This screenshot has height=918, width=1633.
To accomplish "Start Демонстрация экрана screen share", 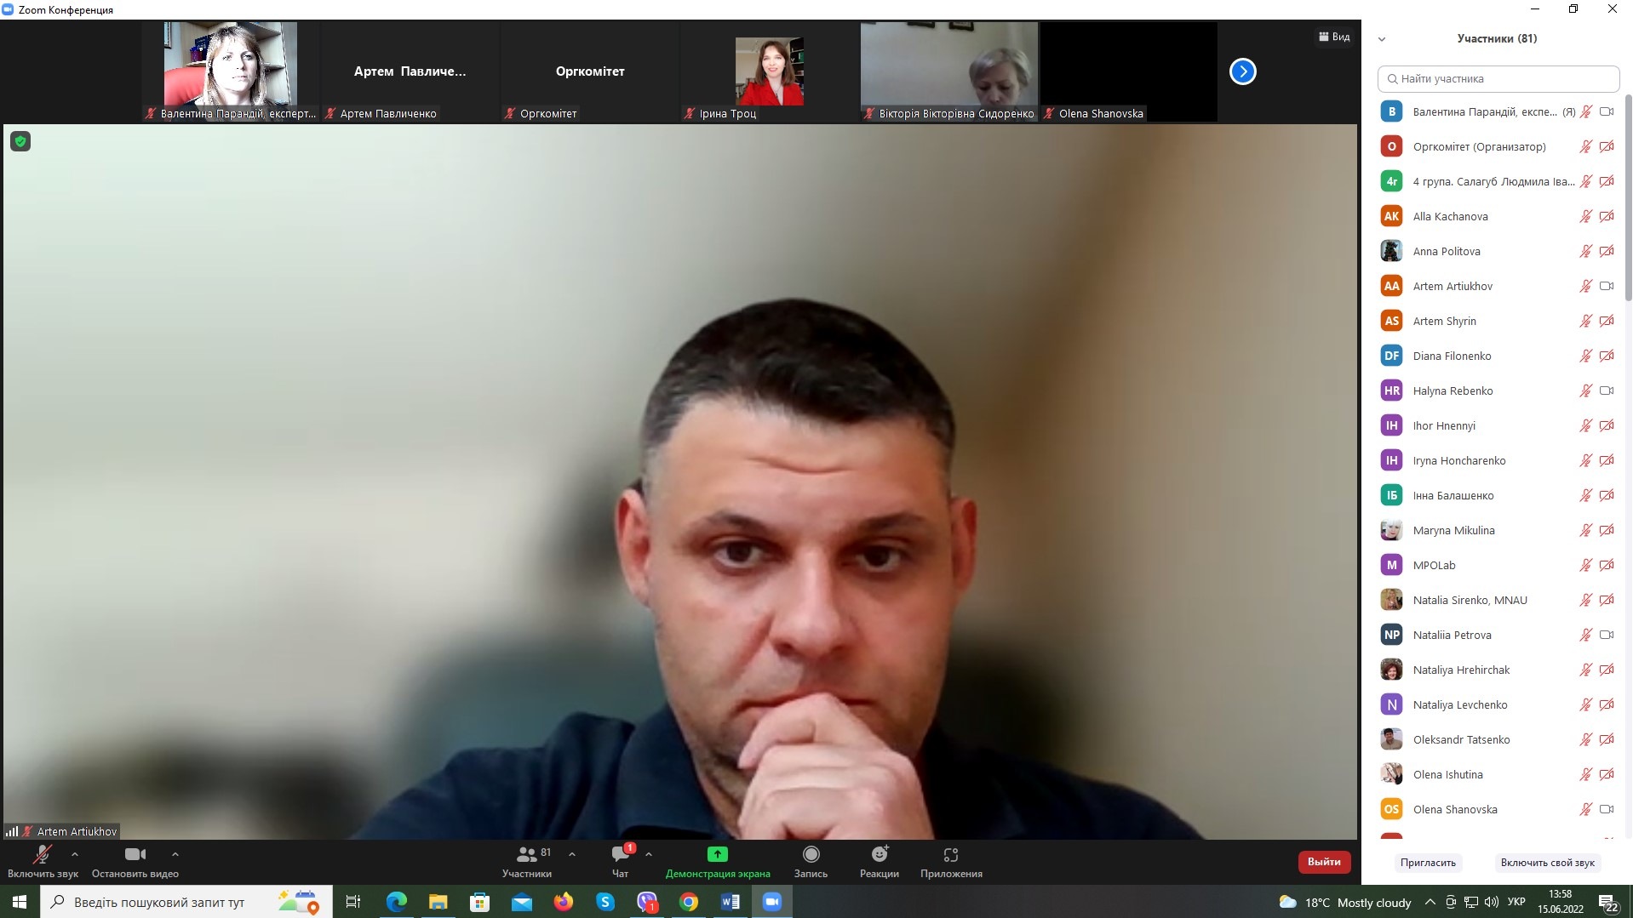I will (x=717, y=861).
